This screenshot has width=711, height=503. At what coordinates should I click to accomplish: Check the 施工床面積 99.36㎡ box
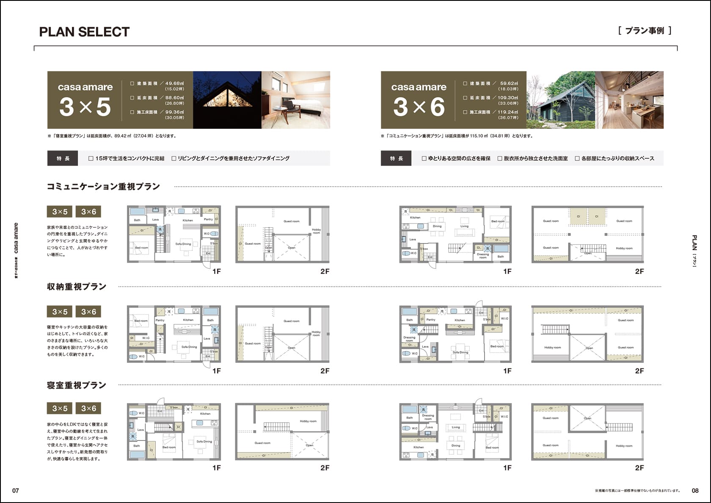point(132,112)
